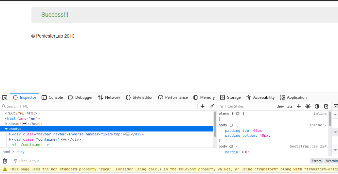
Task: Activate the element picker tool
Action: (x=5, y=97)
